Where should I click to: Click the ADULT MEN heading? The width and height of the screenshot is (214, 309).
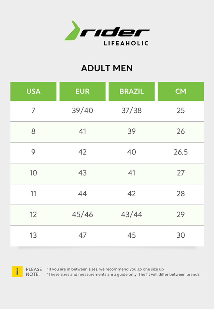point(107,68)
